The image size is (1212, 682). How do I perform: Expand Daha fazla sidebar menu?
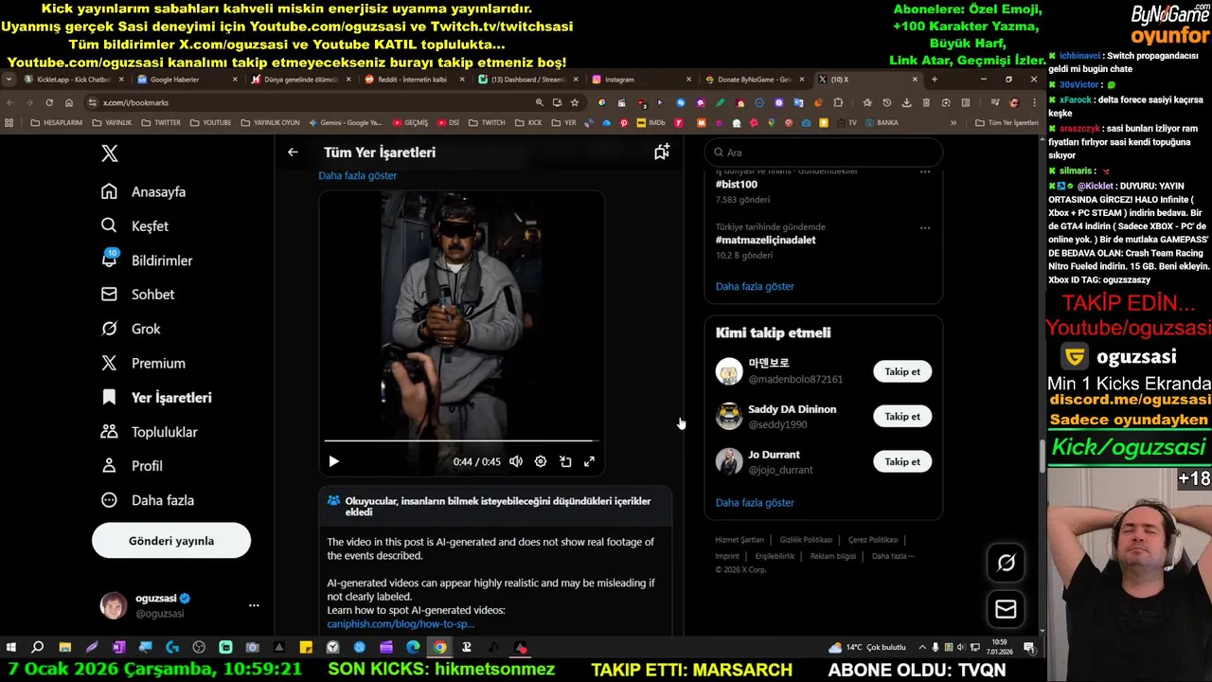click(x=148, y=499)
